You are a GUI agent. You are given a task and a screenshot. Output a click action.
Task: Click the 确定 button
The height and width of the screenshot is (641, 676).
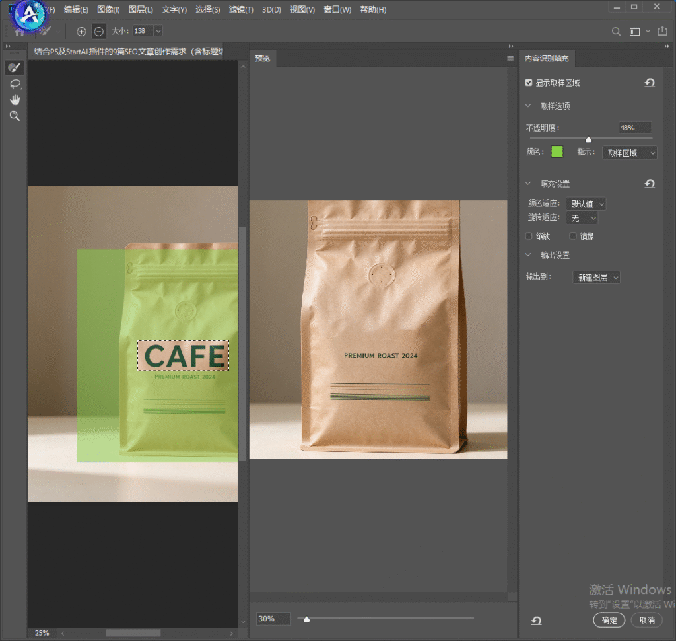click(609, 621)
